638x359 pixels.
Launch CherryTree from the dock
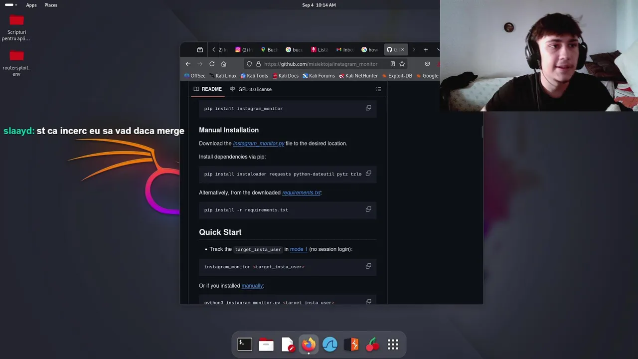click(372, 344)
